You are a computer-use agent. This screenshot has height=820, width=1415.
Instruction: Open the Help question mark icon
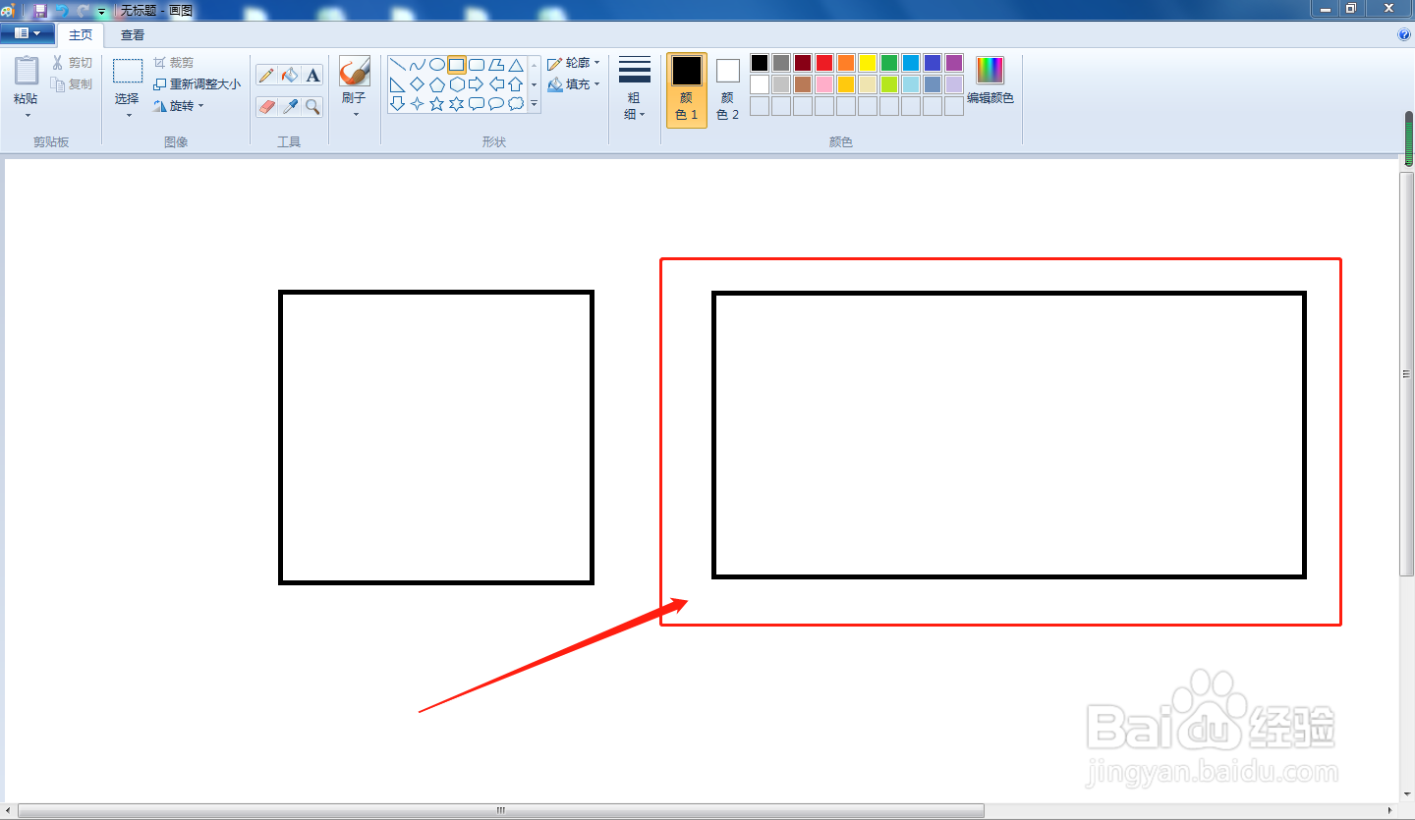click(x=1404, y=34)
